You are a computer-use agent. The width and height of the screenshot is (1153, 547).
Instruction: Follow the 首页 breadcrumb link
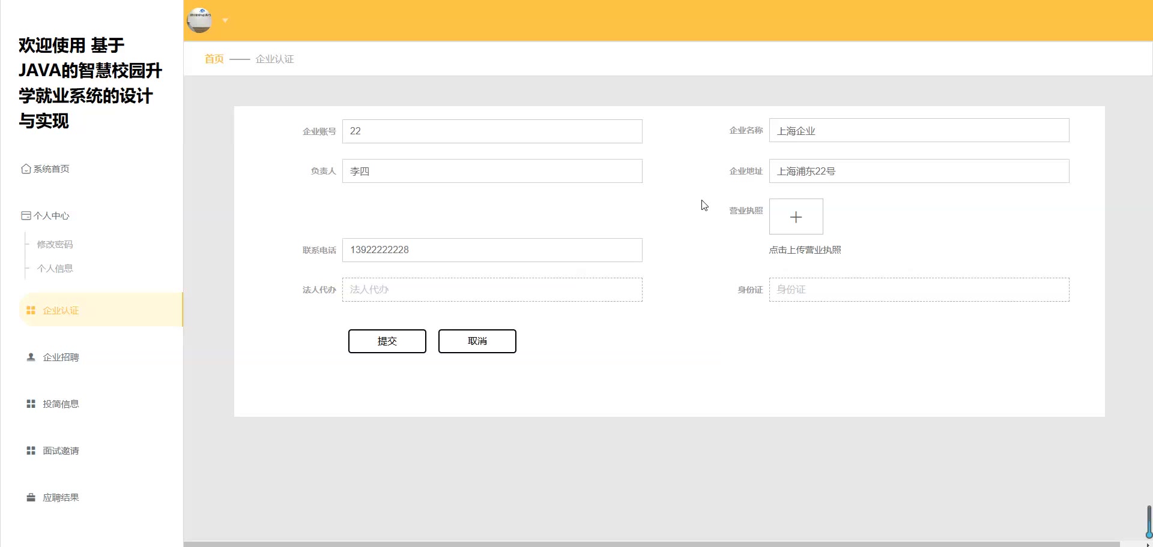coord(214,59)
